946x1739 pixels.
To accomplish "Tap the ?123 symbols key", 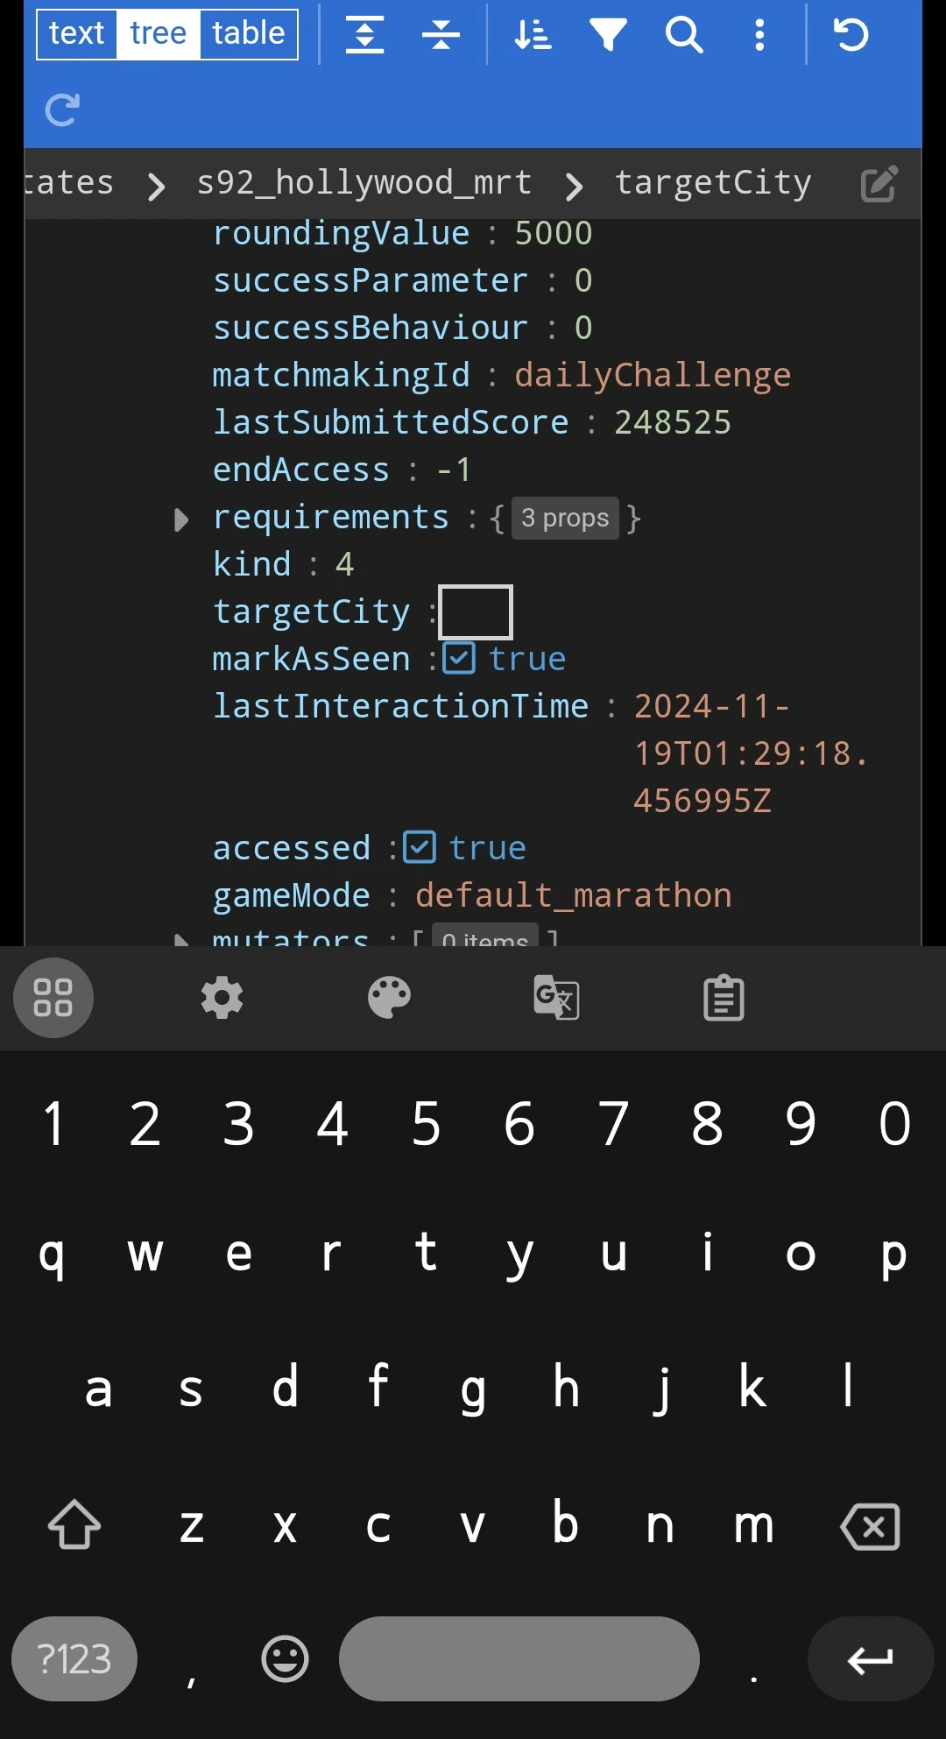I will click(74, 1658).
